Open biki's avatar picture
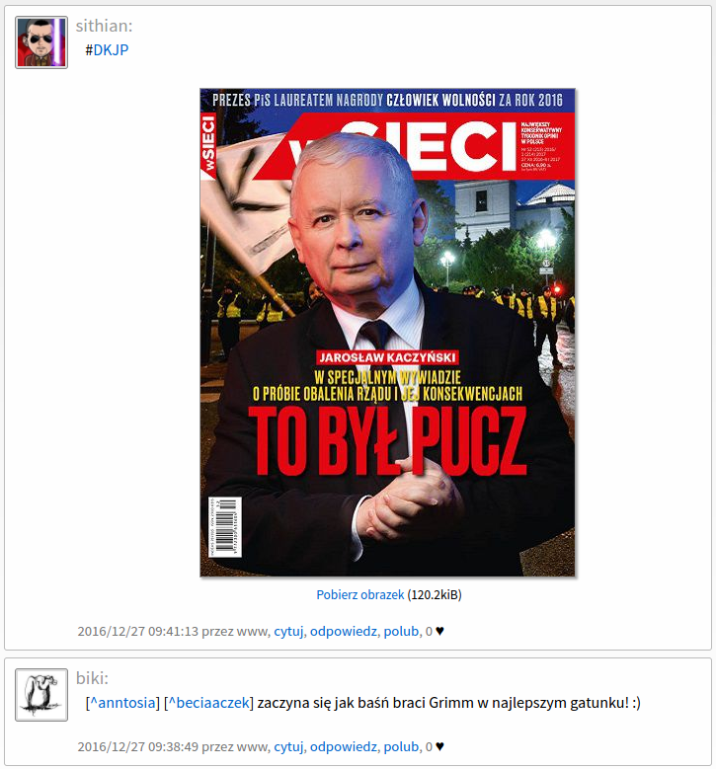The height and width of the screenshot is (769, 716). pyautogui.click(x=41, y=694)
